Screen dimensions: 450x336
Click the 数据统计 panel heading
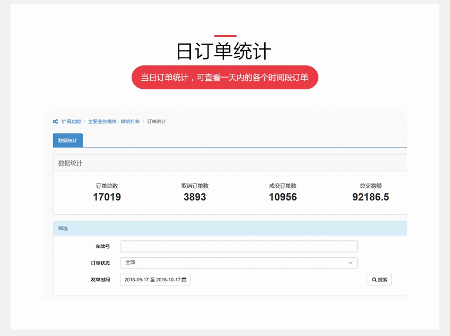click(x=70, y=163)
